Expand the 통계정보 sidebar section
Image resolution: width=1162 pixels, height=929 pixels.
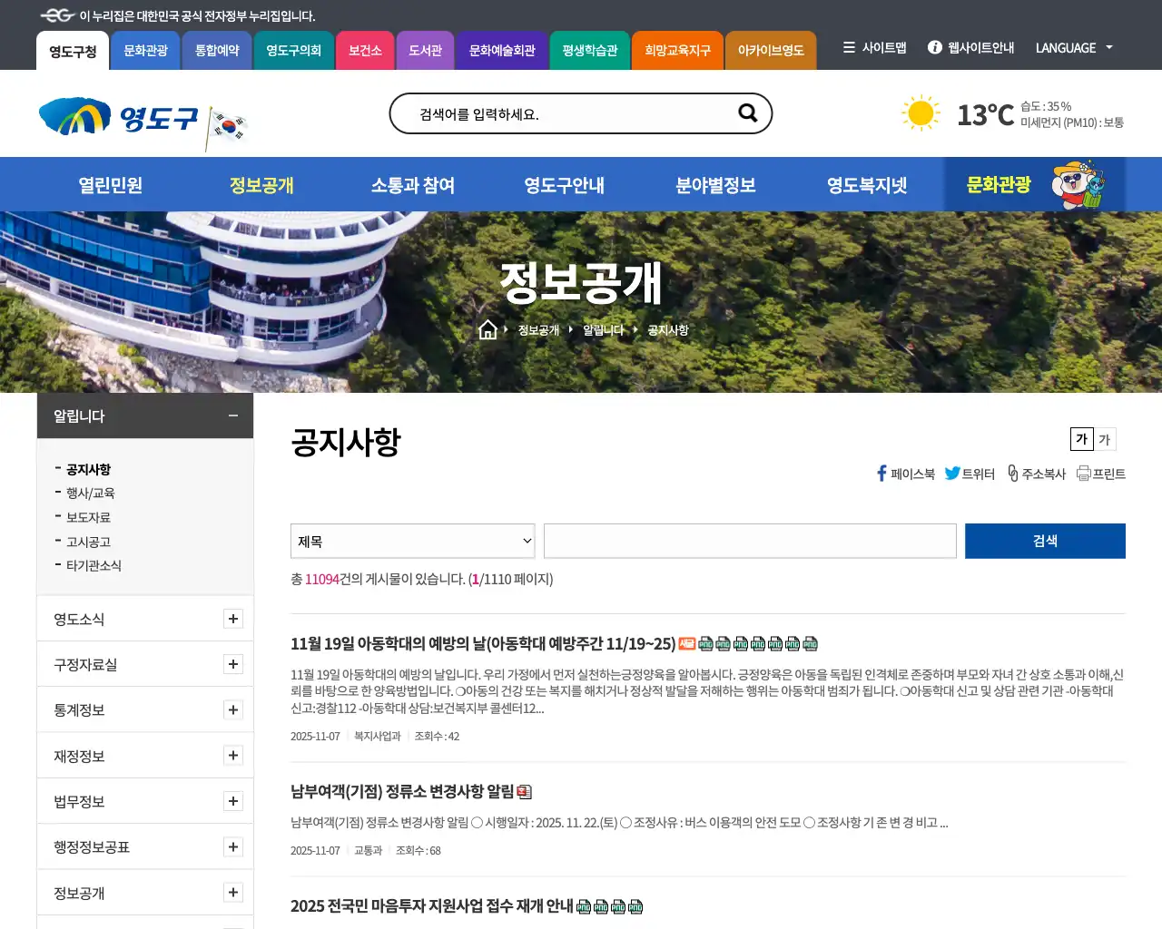[x=233, y=709]
